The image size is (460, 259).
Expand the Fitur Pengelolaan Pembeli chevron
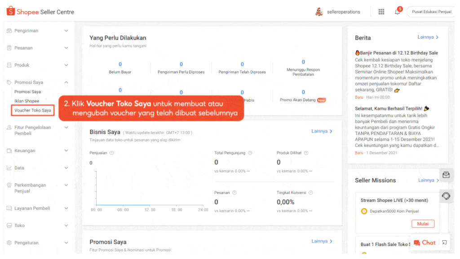(66, 128)
